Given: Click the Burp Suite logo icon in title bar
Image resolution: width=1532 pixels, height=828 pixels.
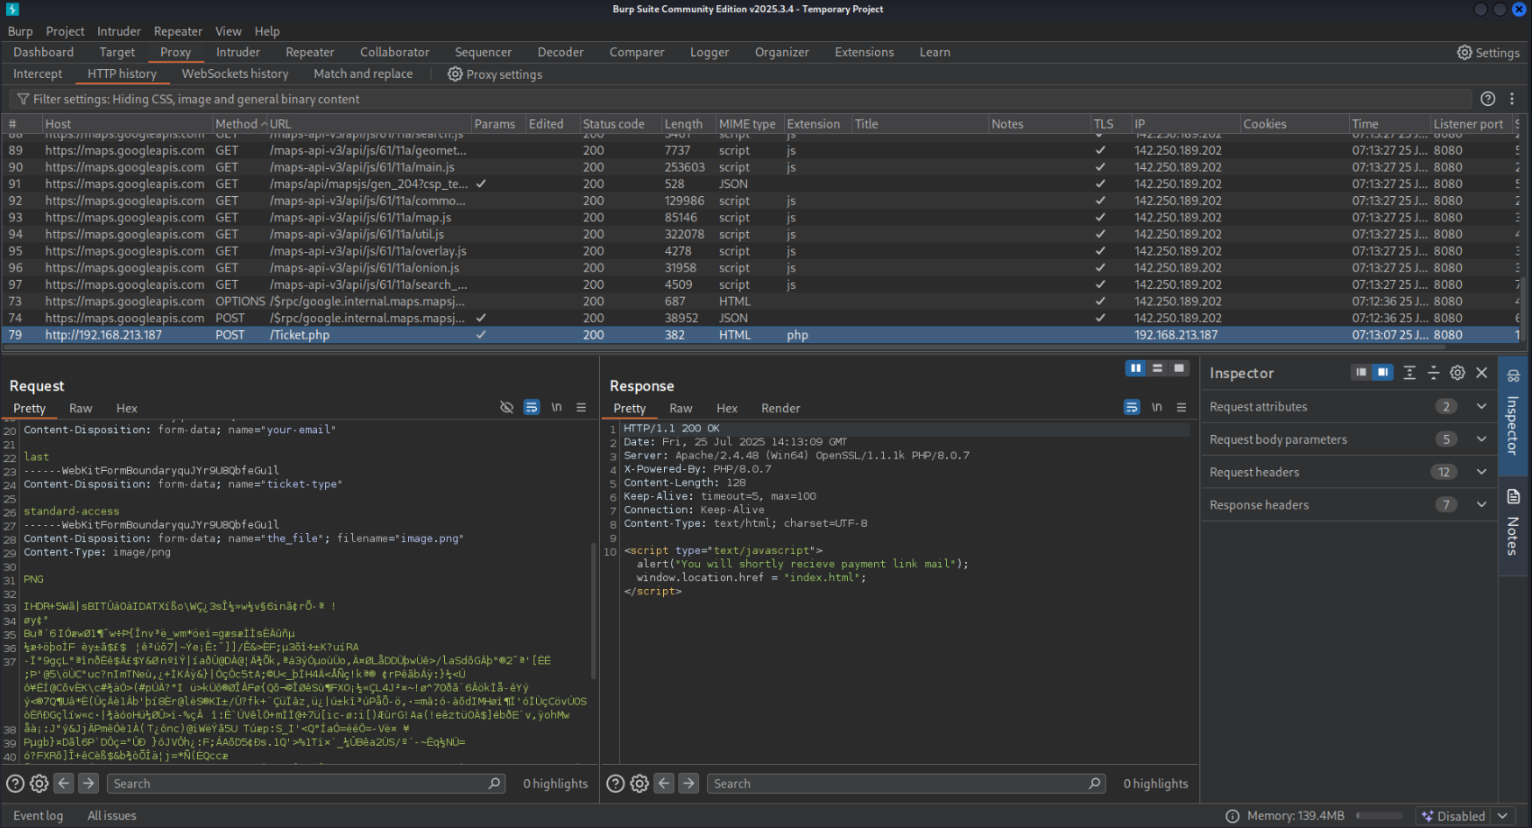Looking at the screenshot, I should [12, 9].
